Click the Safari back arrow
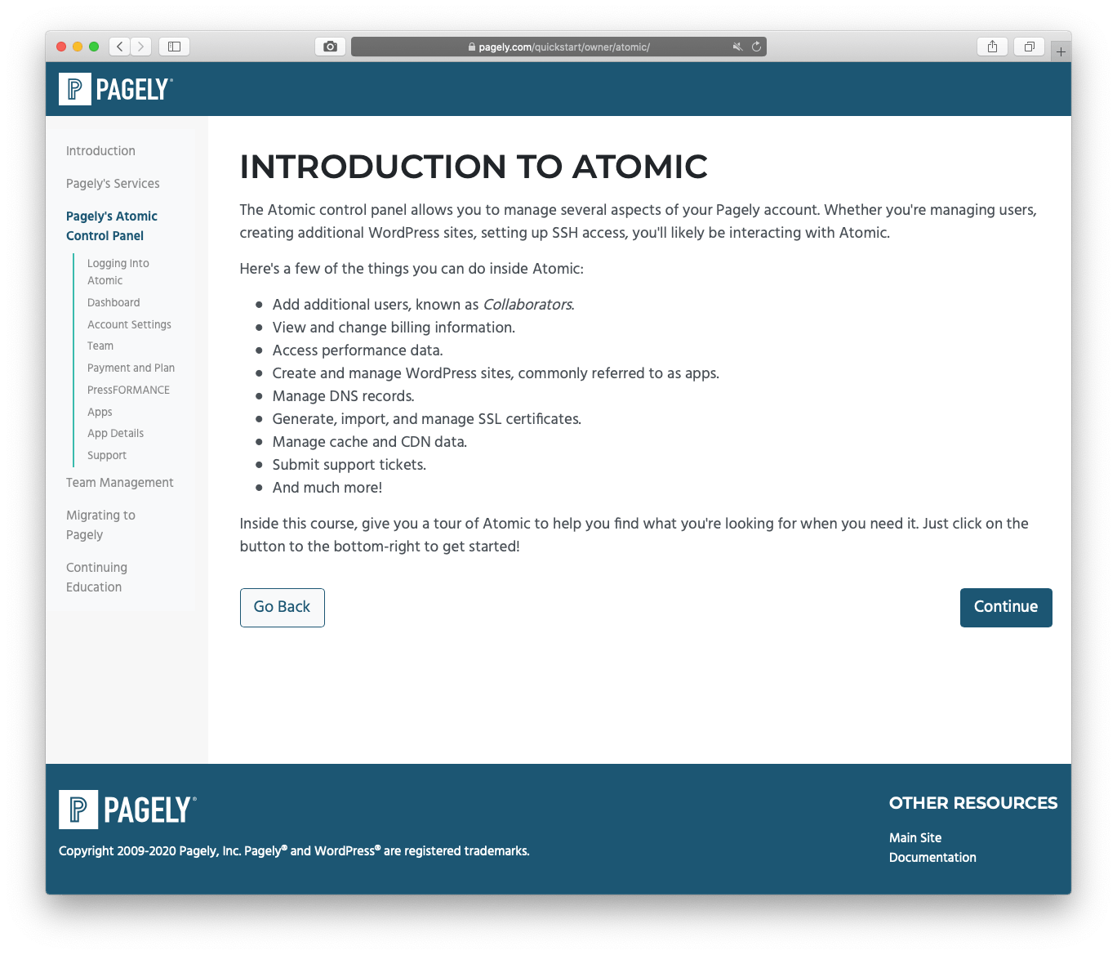 click(120, 47)
